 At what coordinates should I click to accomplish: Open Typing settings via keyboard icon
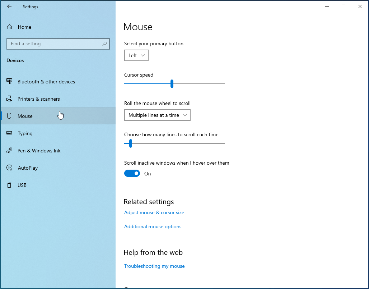[x=10, y=133]
